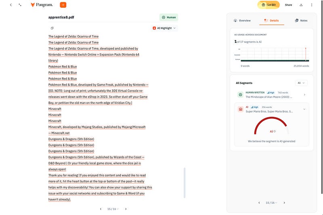The height and width of the screenshot is (215, 323).
Task: Select the apprentice8.pdf file title
Action: point(61,17)
